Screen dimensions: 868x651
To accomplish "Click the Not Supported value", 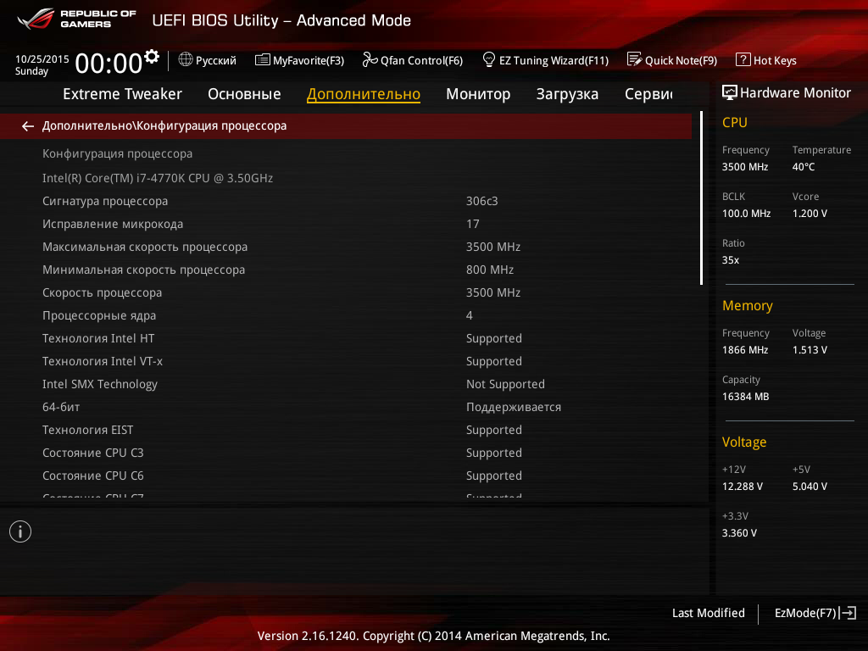I will click(x=505, y=384).
